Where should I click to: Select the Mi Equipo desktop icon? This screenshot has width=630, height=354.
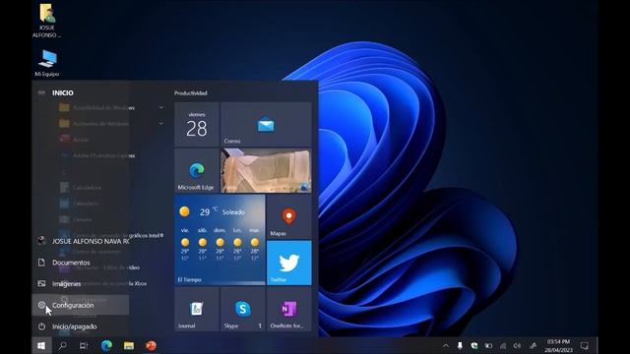point(47,63)
